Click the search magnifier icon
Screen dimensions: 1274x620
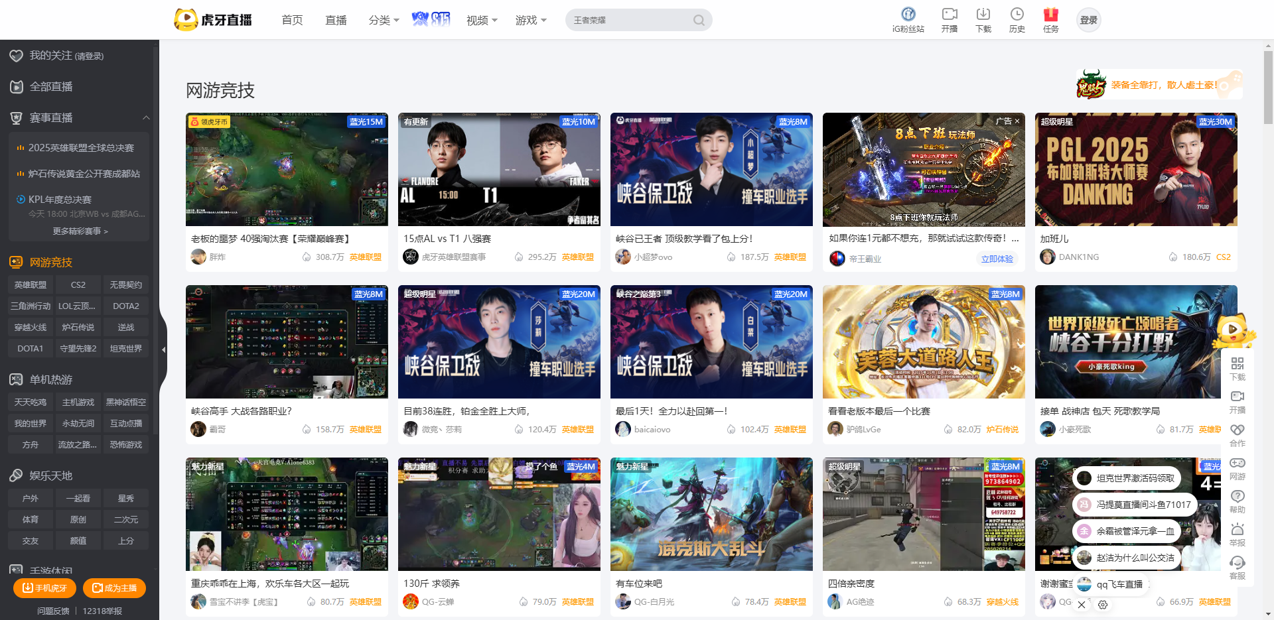click(x=699, y=21)
